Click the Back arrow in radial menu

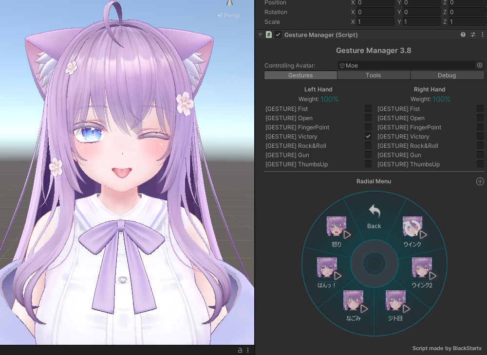tap(374, 216)
